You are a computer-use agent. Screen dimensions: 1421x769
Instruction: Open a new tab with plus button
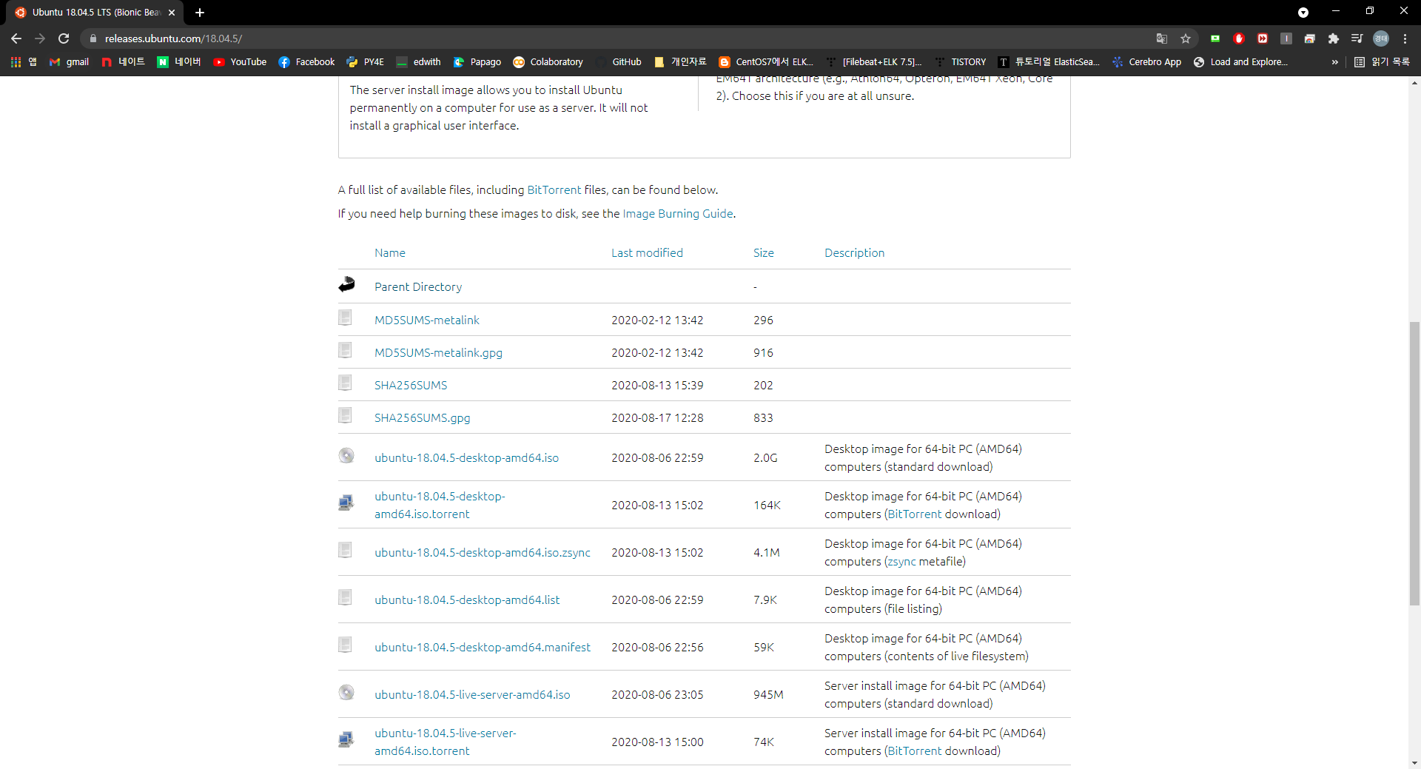[x=200, y=13]
